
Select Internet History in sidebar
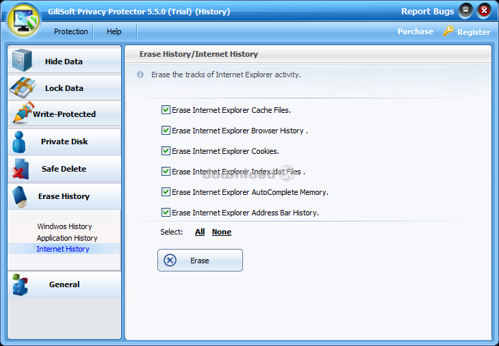63,249
